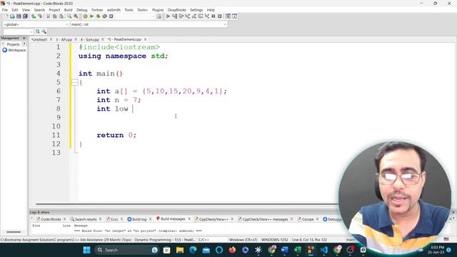Click the Cut toolbar icon
The image size is (457, 257).
pyautogui.click(x=48, y=16)
